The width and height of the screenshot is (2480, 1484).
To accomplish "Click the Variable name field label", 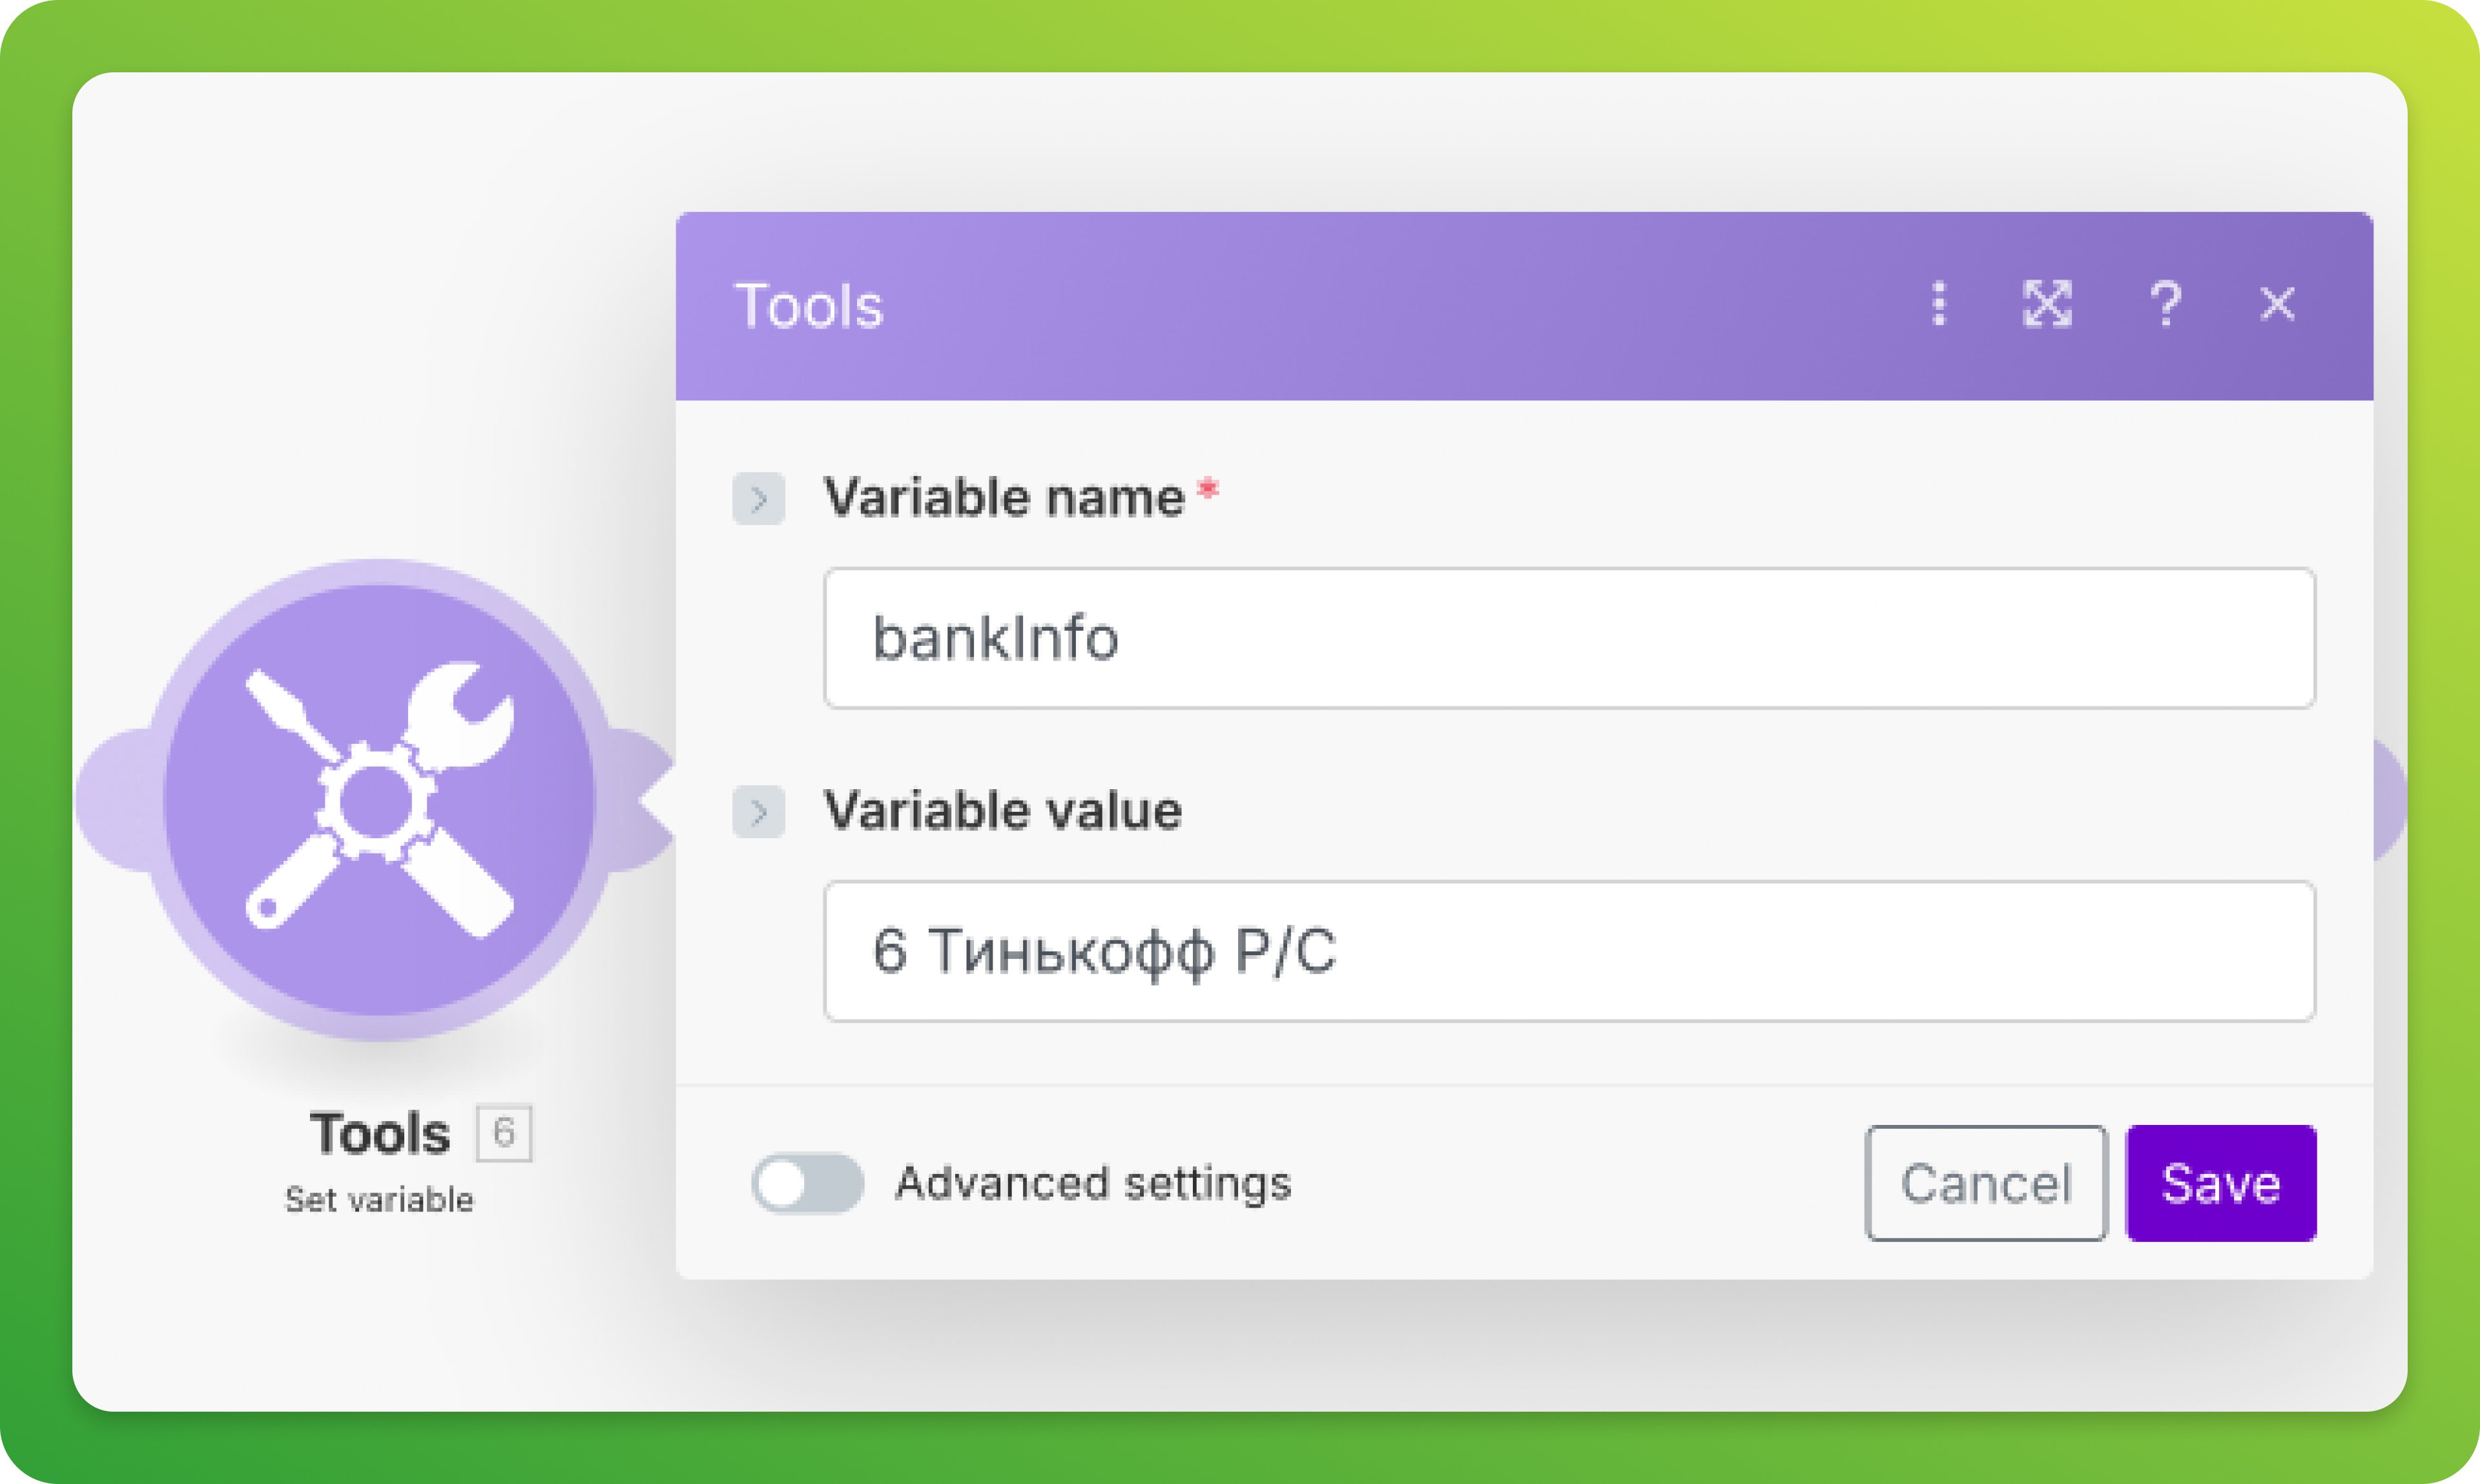I will tap(1003, 497).
